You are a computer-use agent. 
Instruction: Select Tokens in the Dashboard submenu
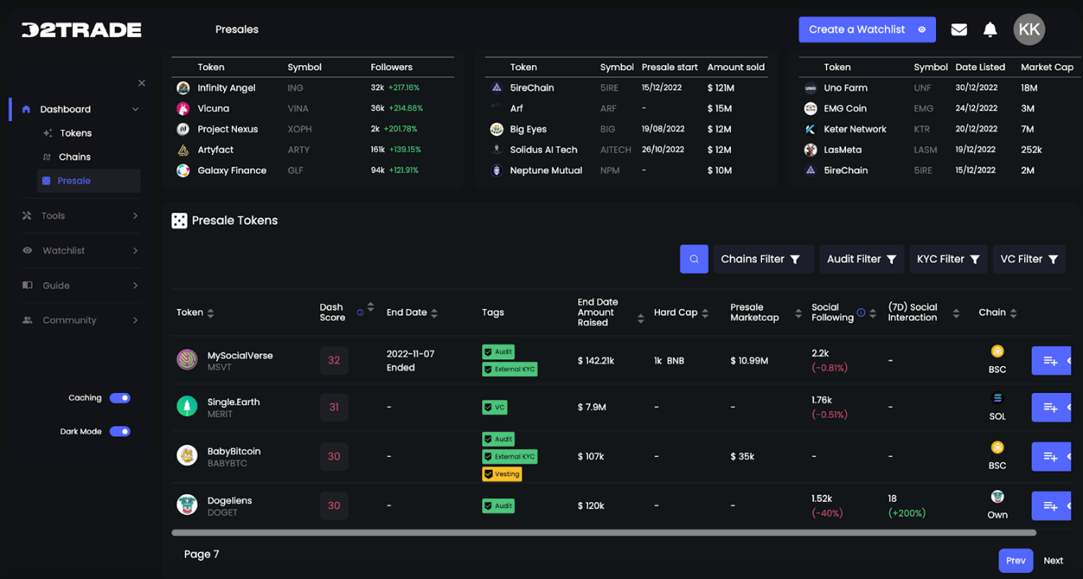[x=76, y=133]
